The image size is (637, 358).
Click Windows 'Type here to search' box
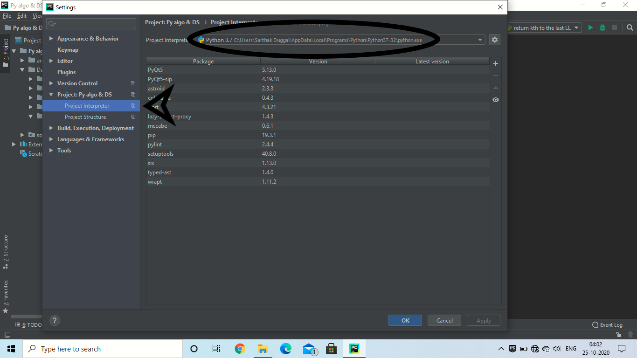click(x=103, y=349)
